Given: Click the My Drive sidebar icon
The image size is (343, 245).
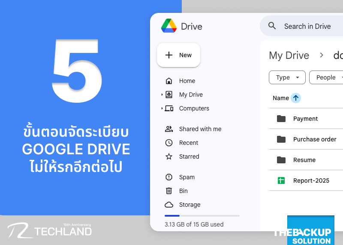Looking at the screenshot, I should click(169, 95).
